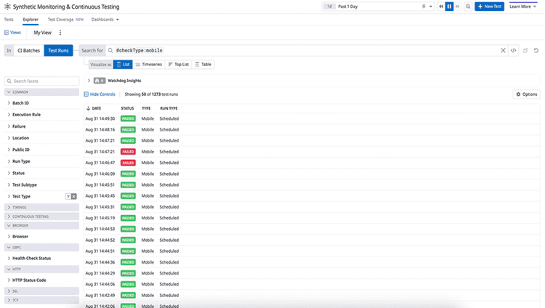The height and width of the screenshot is (308, 545).
Task: Zoom out the time range with magnifier icon
Action: [x=468, y=7]
